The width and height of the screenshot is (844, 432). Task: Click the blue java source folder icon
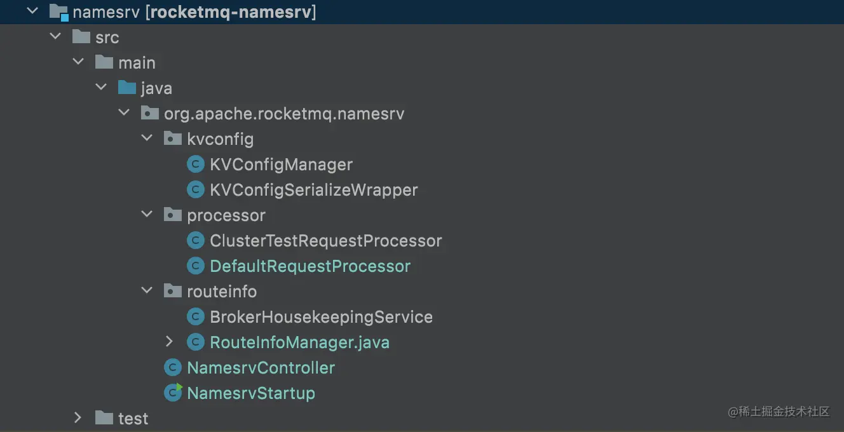[127, 88]
